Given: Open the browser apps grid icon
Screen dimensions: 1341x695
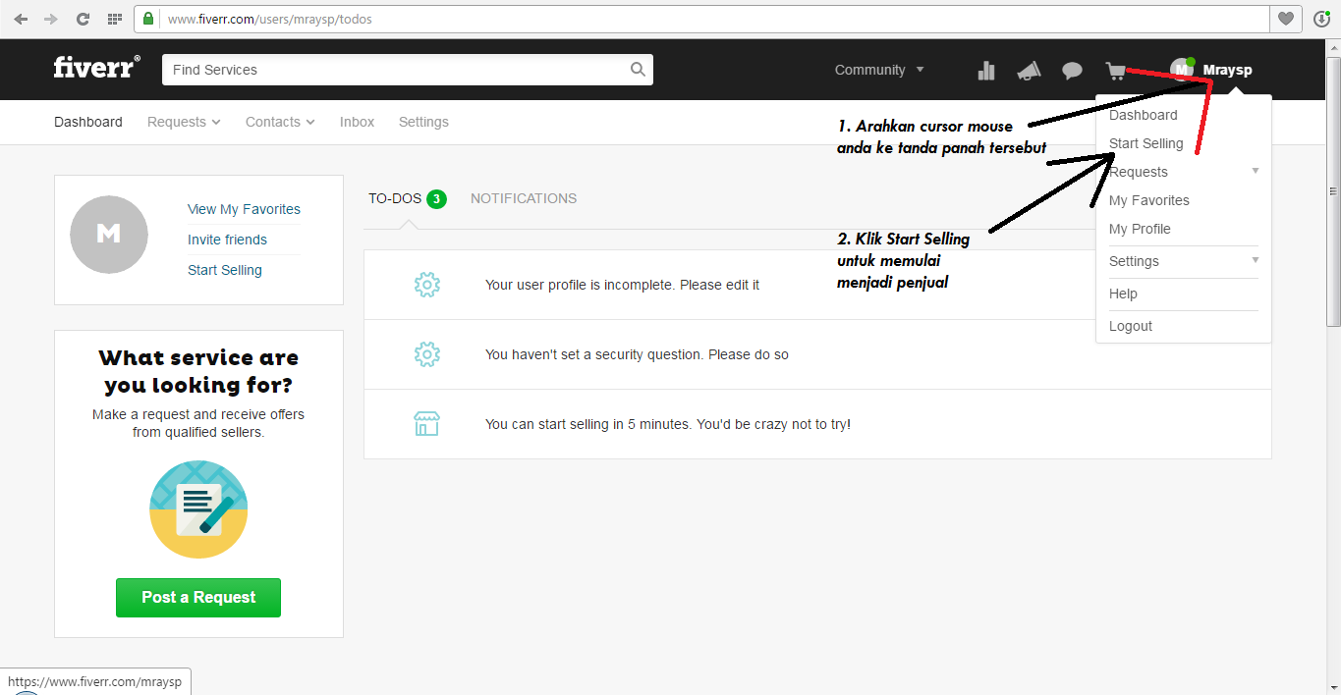Looking at the screenshot, I should pyautogui.click(x=114, y=19).
